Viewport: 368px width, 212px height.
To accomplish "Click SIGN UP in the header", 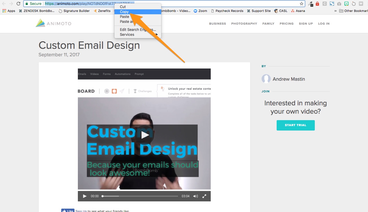I will 306,24.
